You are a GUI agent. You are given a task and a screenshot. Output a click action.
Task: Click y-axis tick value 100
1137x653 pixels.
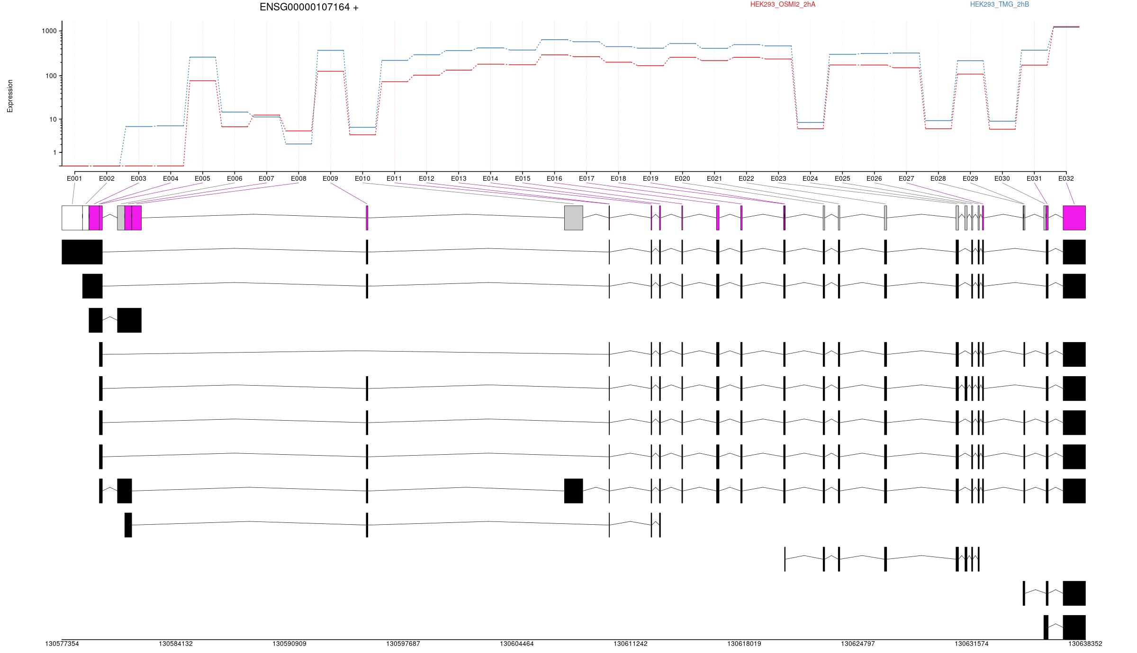pyautogui.click(x=51, y=76)
